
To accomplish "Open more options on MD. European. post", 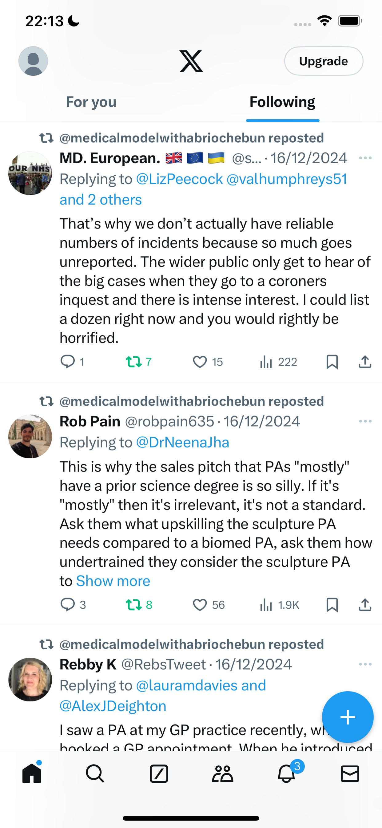I will tap(365, 158).
